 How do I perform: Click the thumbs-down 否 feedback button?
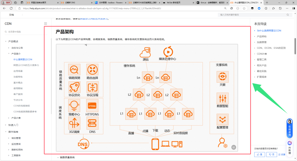point(271,155)
